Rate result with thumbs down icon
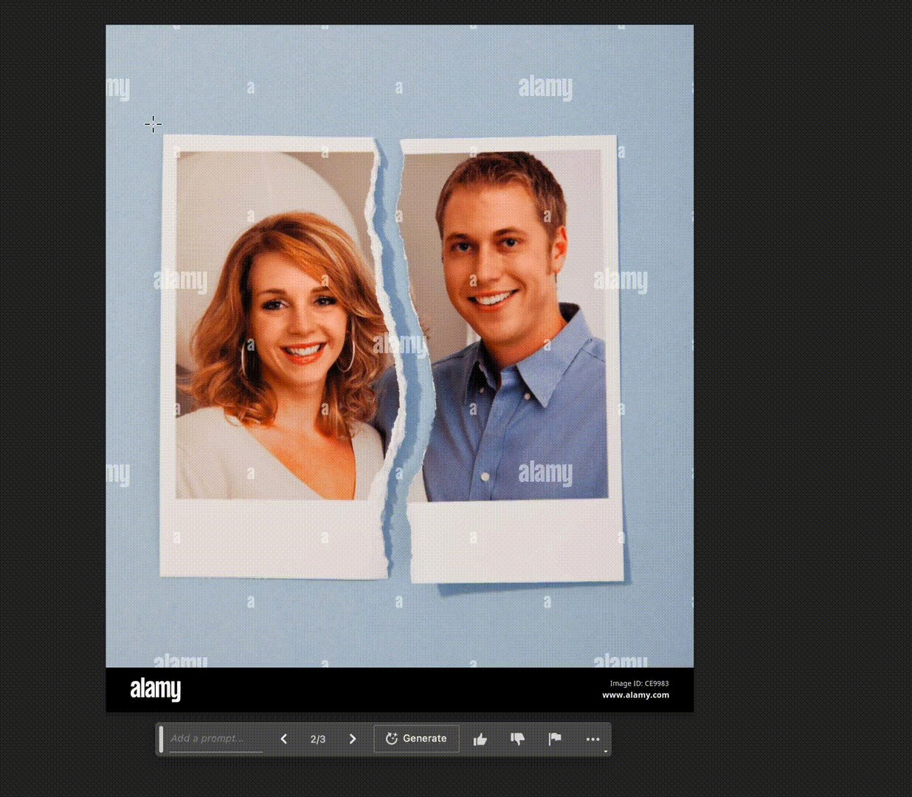 (518, 739)
